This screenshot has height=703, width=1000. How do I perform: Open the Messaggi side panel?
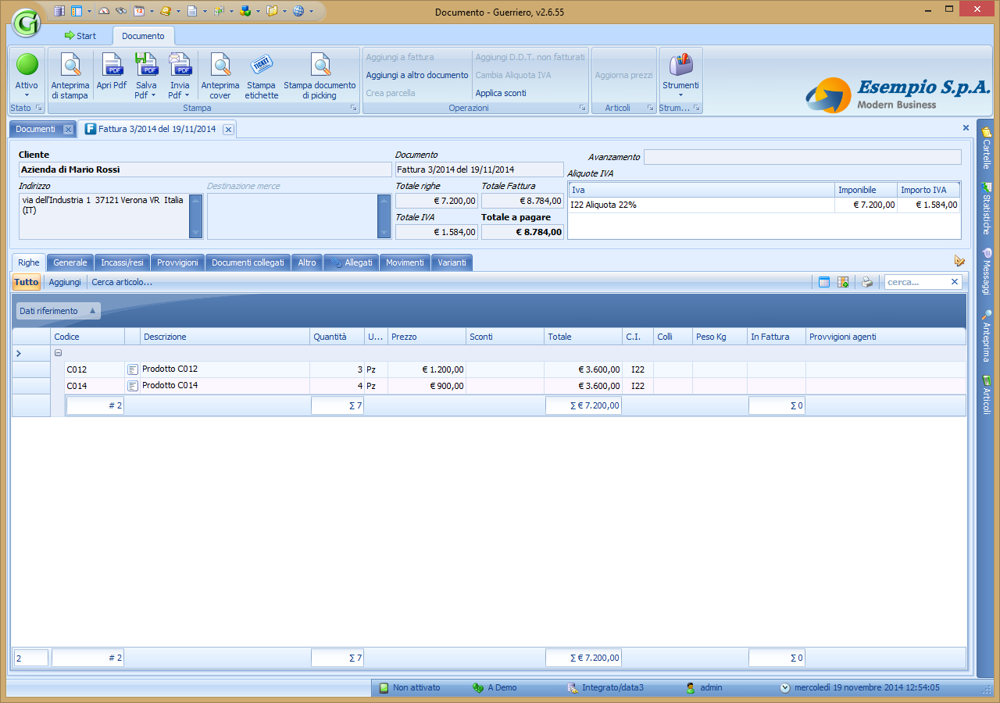(x=987, y=271)
